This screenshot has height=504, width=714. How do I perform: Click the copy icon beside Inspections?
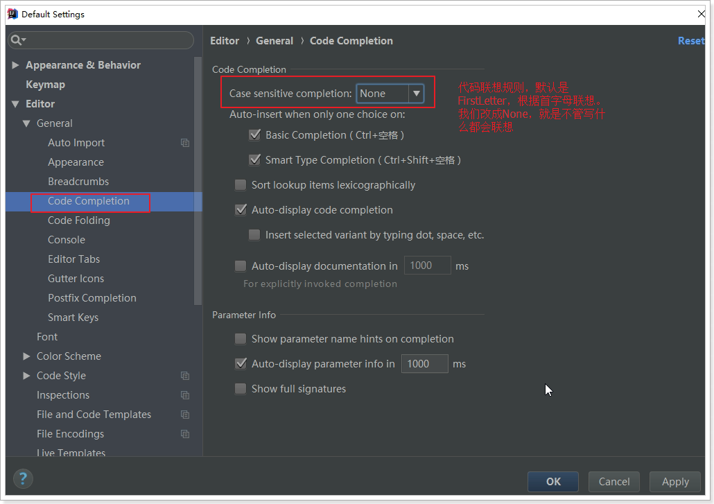(x=185, y=395)
